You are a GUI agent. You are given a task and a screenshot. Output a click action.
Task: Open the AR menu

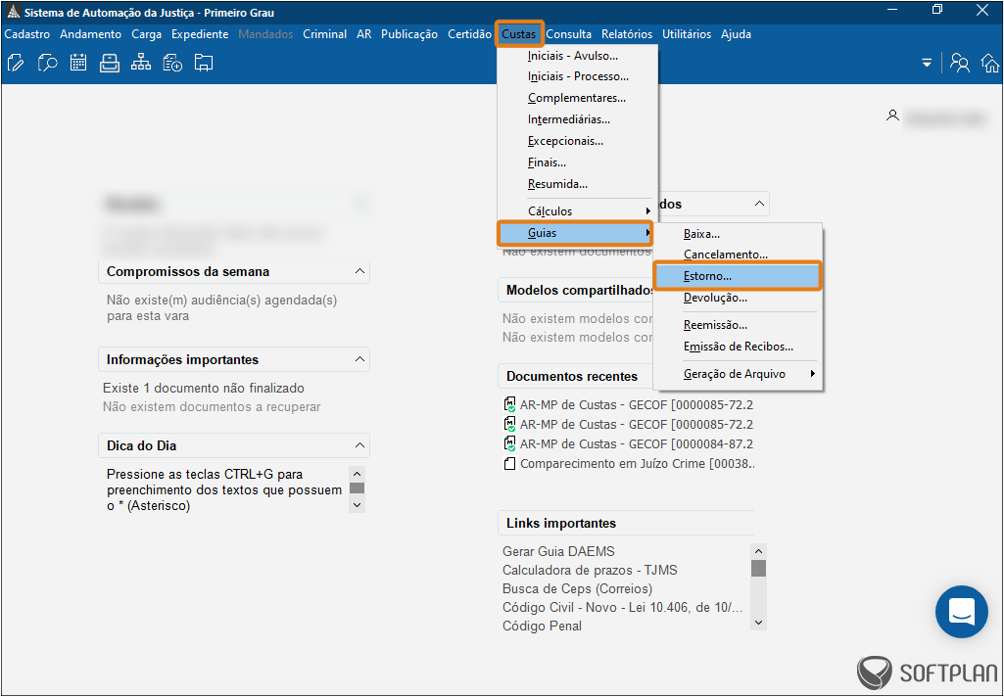[x=363, y=34]
